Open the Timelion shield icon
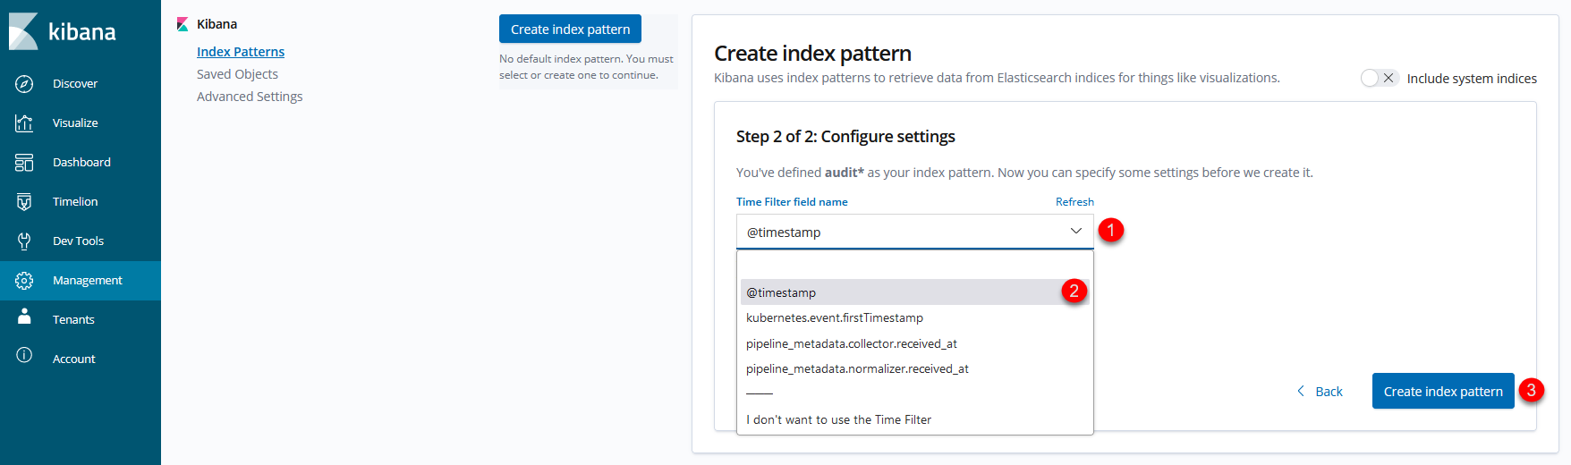This screenshot has width=1571, height=465. (x=24, y=201)
